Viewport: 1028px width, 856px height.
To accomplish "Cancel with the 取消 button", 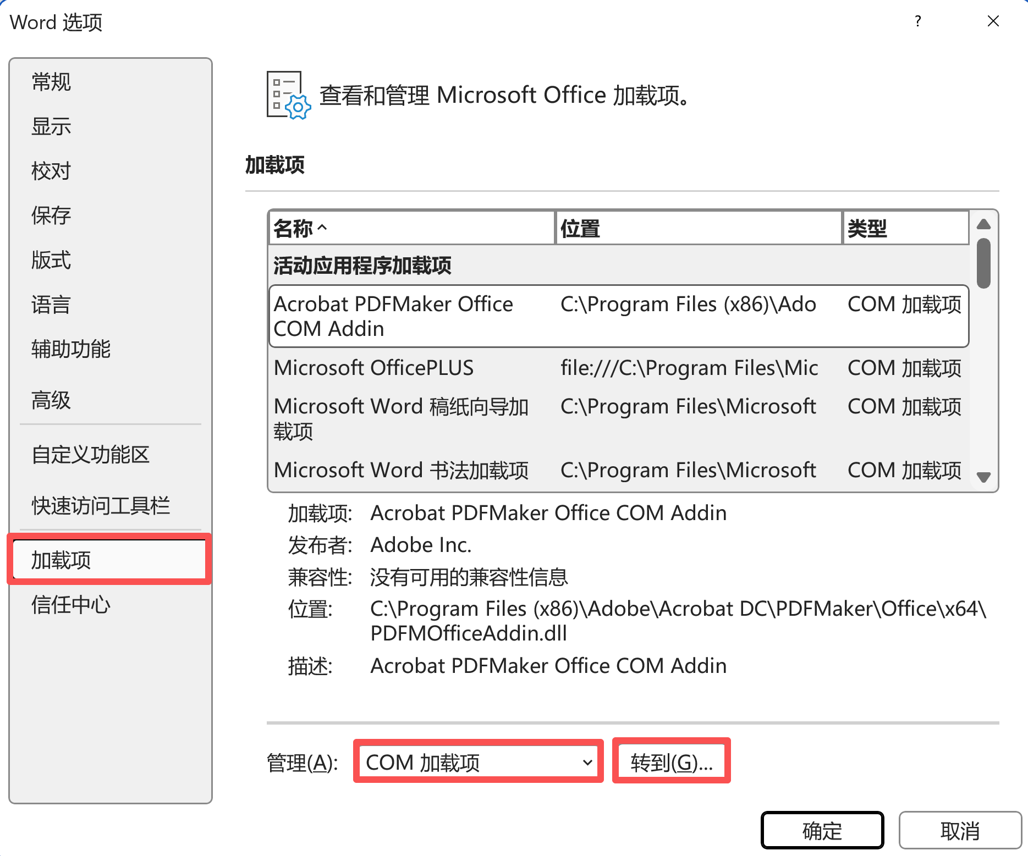I will [x=959, y=830].
